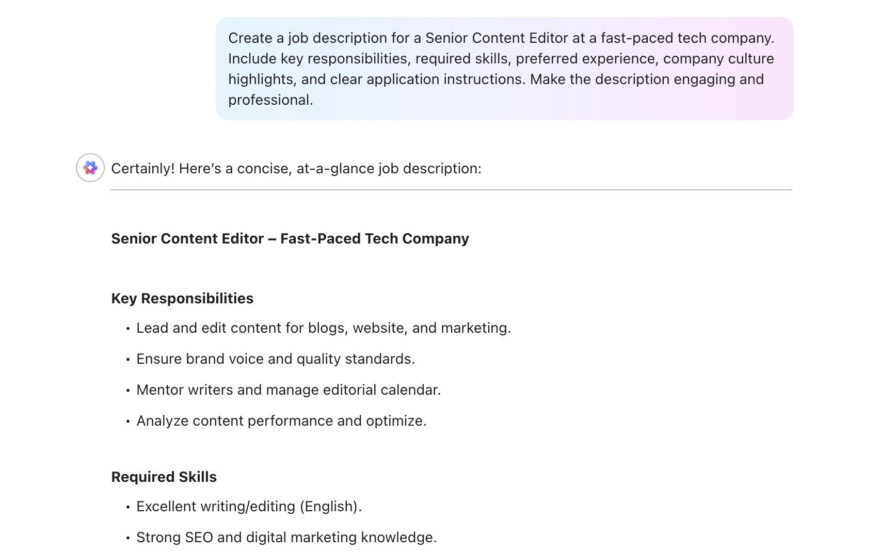This screenshot has width=896, height=551.
Task: Click the 'Strong SEO and digital marketing knowledge' bullet
Action: click(x=286, y=538)
